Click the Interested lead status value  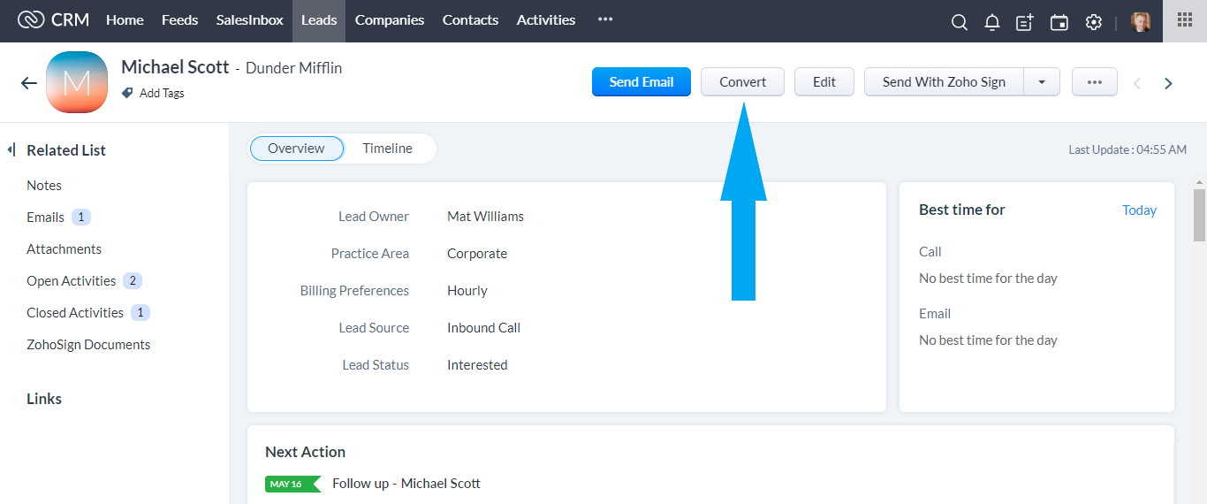[477, 365]
